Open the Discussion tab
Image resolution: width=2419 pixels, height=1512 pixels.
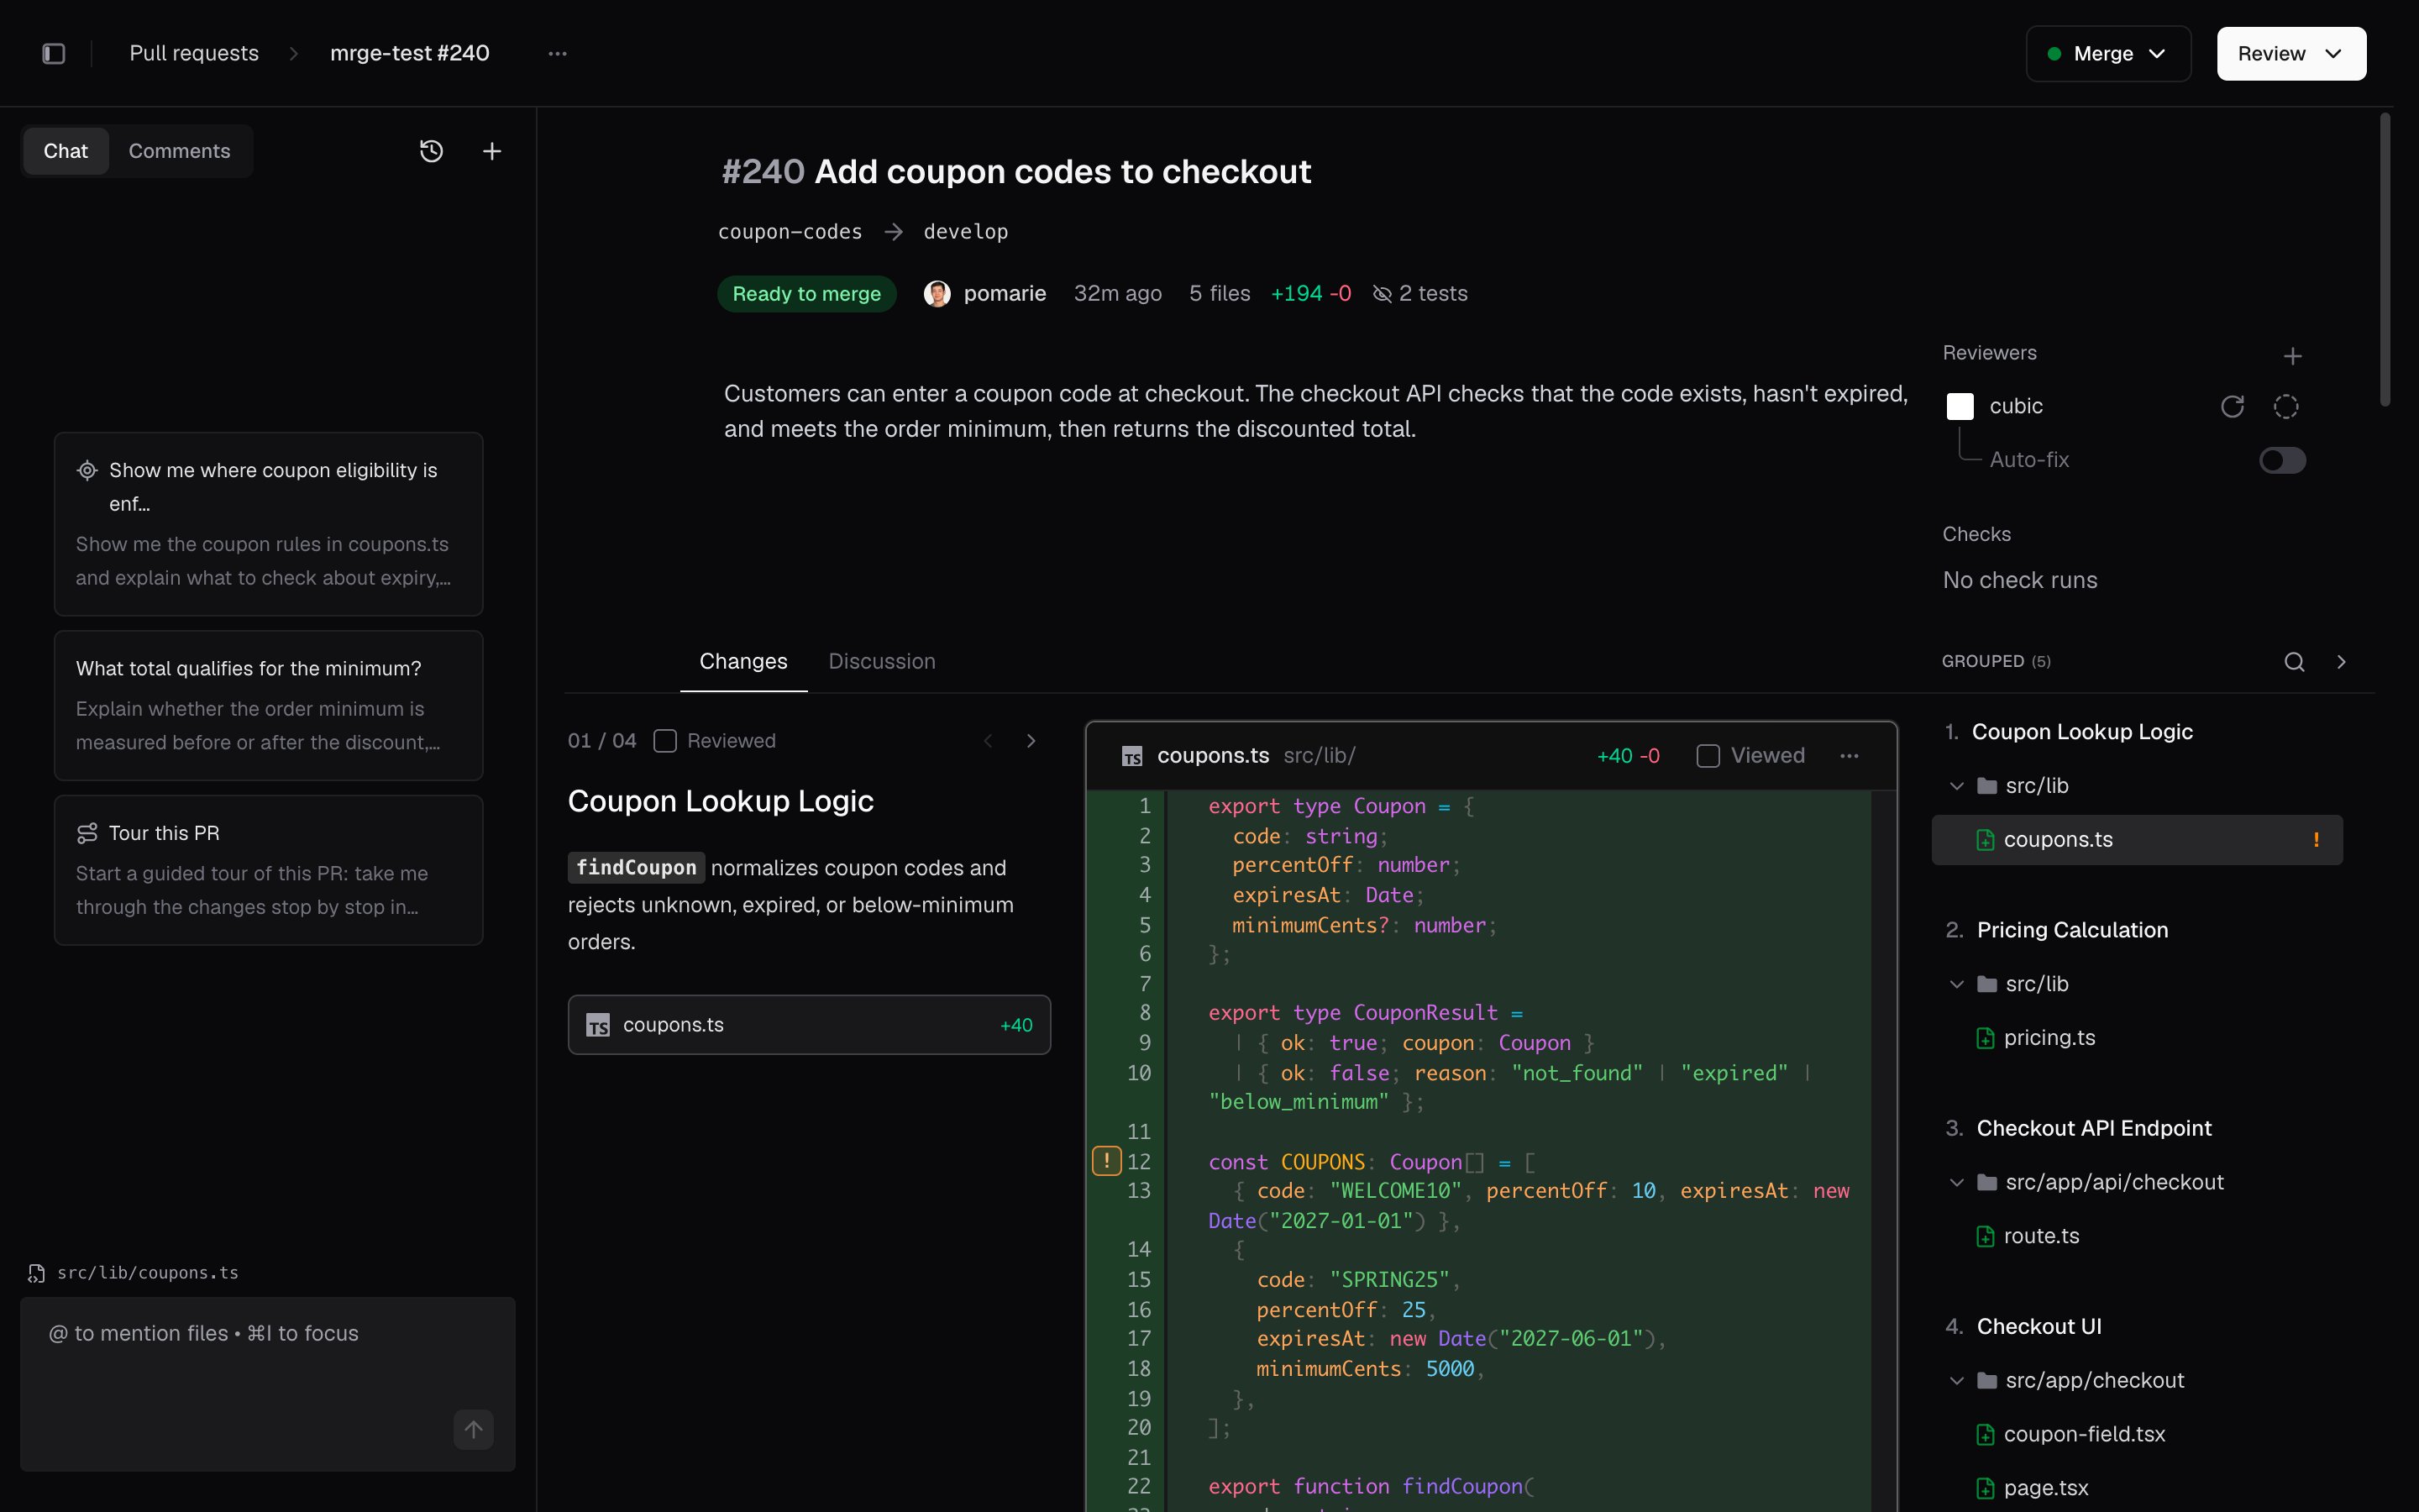(x=882, y=662)
